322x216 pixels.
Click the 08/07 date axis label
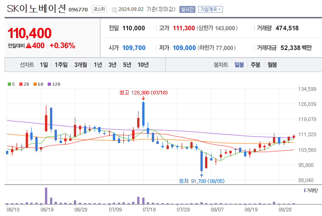tap(217, 210)
